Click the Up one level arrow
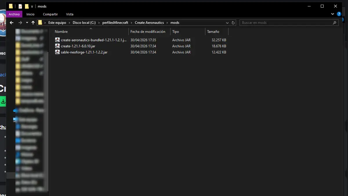Screen dimensions: 348x196 [33, 23]
